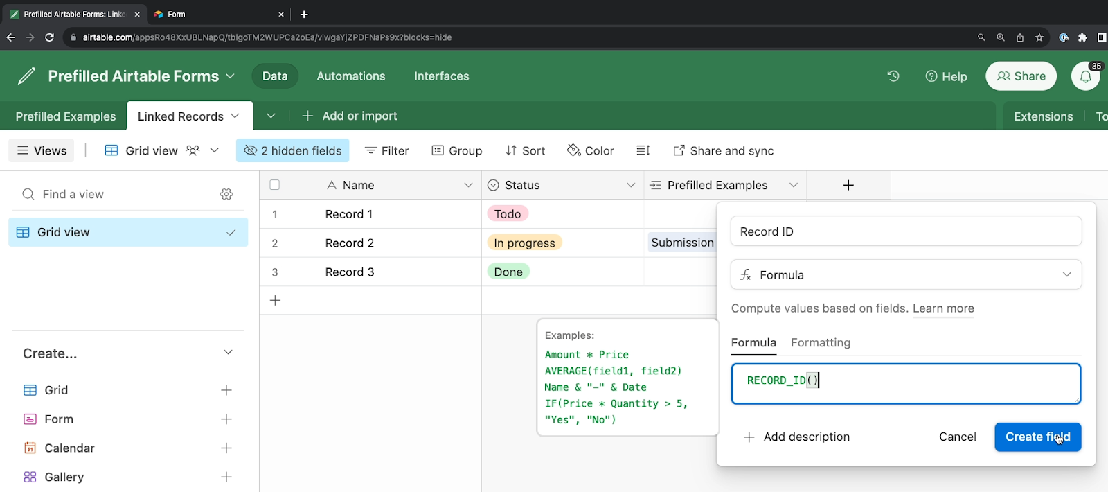Expand the base name dropdown chevron

point(231,76)
